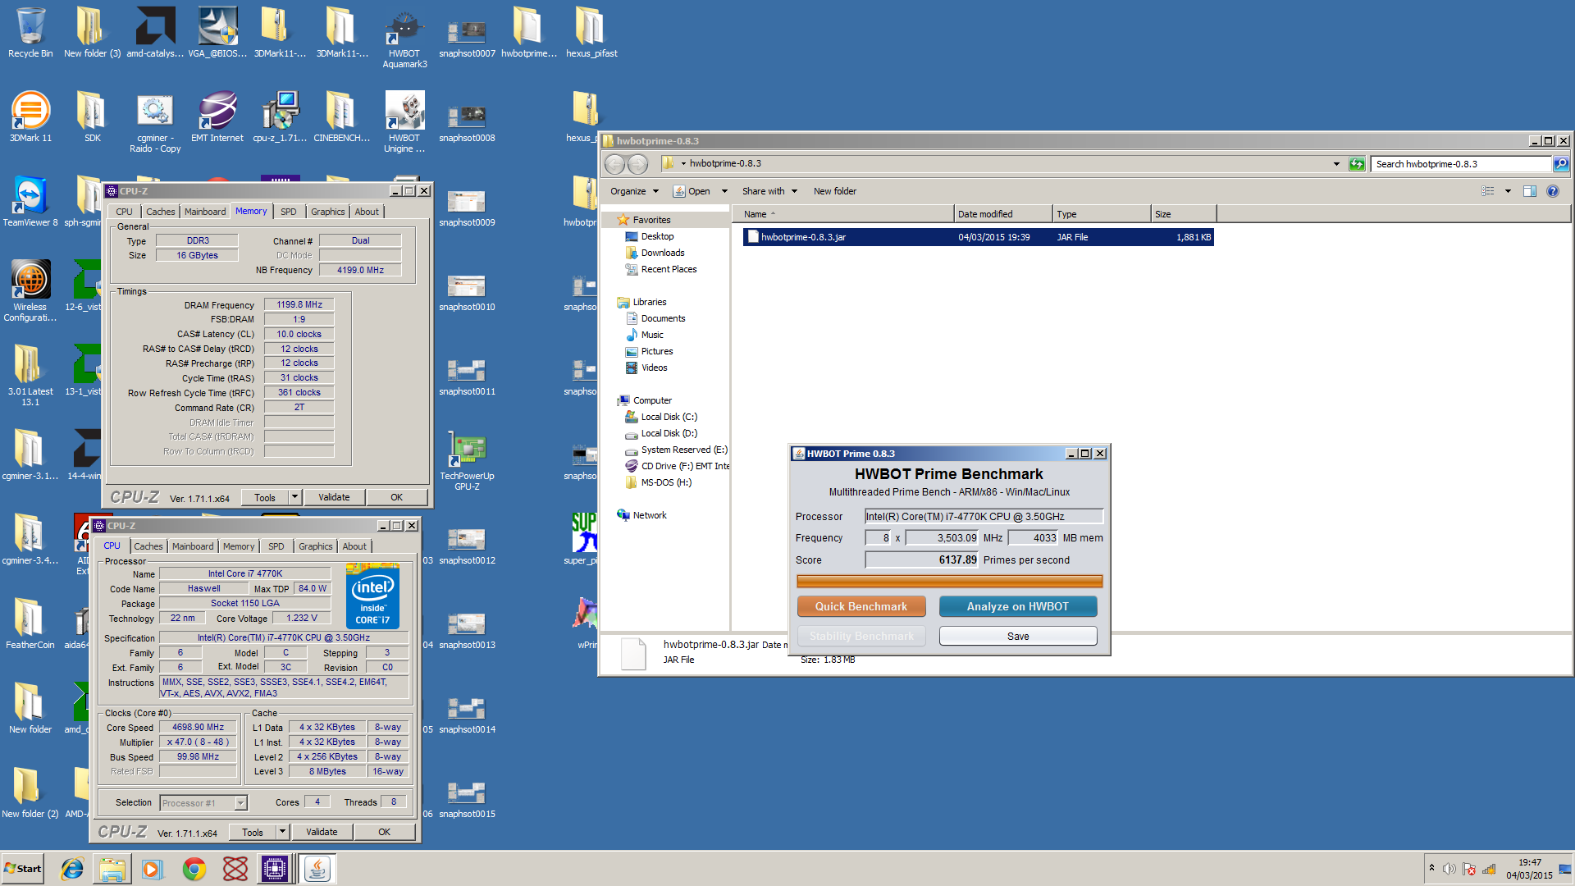Open the Tools dropdown arrow in the Memory CPU-Z window
The image size is (1575, 886).
click(295, 497)
